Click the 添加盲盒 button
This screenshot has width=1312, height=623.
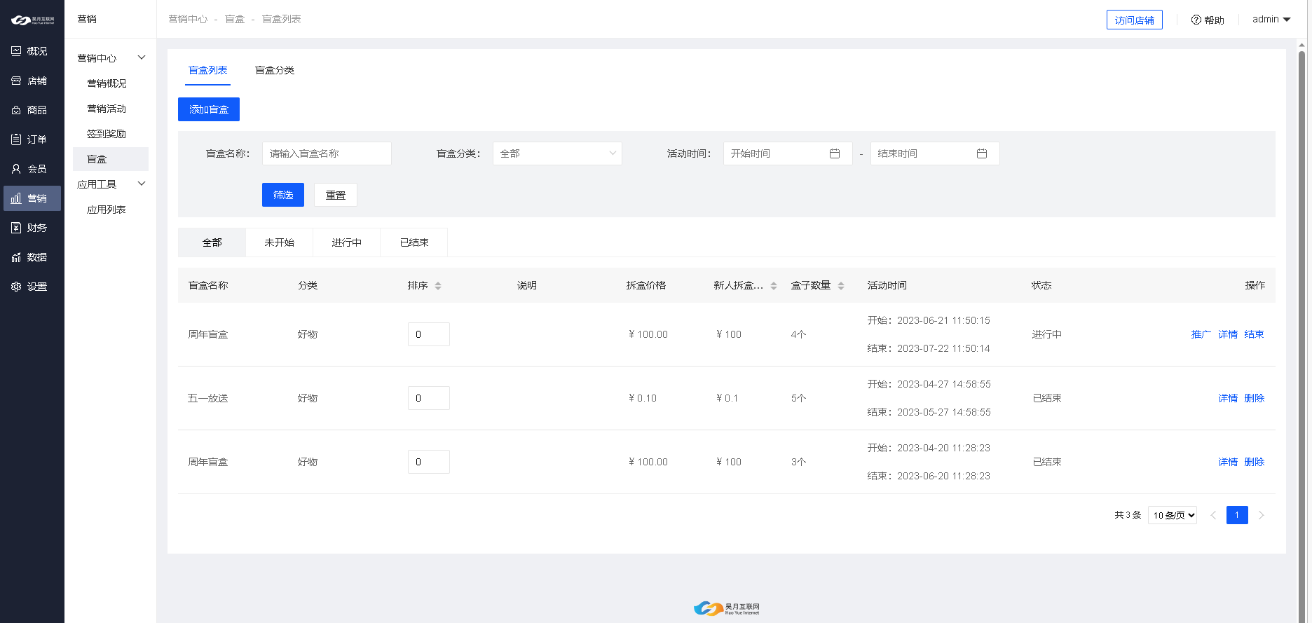click(209, 109)
